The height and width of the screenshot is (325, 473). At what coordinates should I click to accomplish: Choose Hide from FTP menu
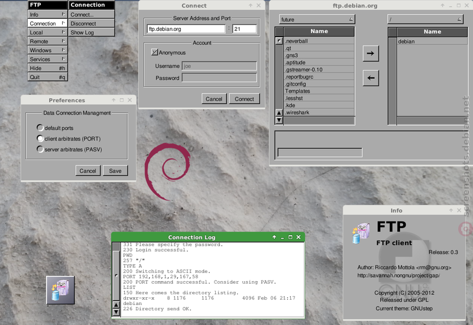[48, 68]
